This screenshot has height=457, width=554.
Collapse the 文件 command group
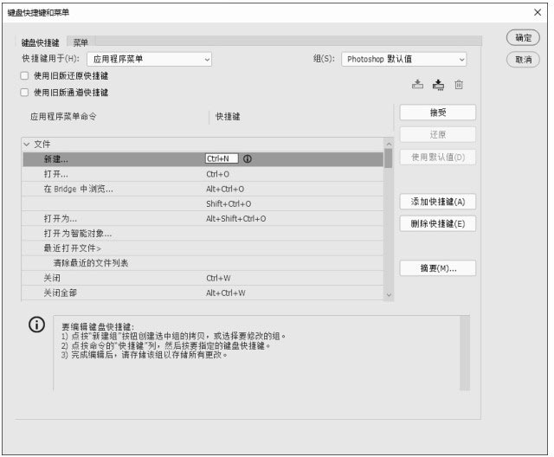27,144
